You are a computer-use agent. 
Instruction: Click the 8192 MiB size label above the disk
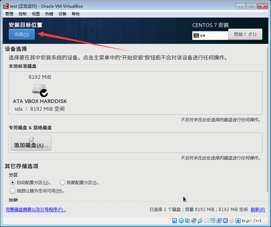tap(40, 77)
